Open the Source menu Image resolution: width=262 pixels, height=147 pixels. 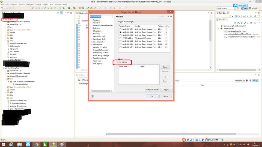click(x=22, y=5)
